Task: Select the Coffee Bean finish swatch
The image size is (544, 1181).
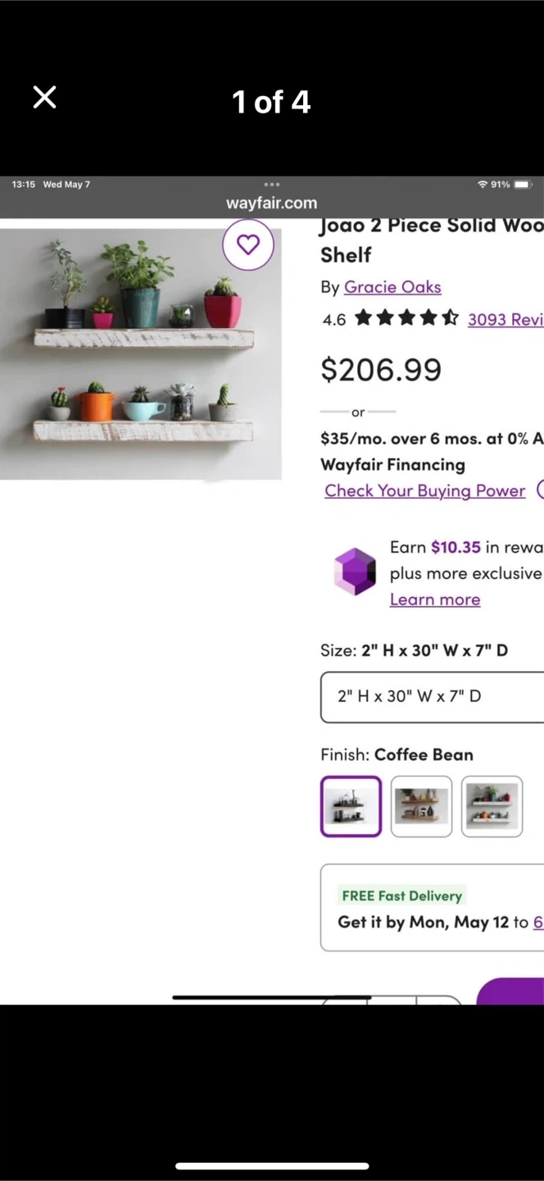Action: 351,806
